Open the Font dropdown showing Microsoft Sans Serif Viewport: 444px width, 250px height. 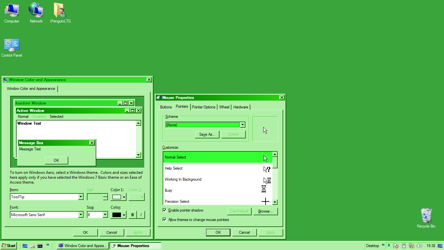point(81,215)
